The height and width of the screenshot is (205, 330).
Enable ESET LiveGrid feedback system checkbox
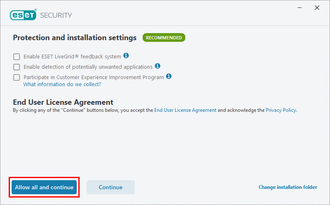click(x=17, y=56)
